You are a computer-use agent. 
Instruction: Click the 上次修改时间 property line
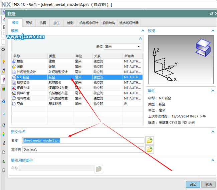(x=177, y=116)
